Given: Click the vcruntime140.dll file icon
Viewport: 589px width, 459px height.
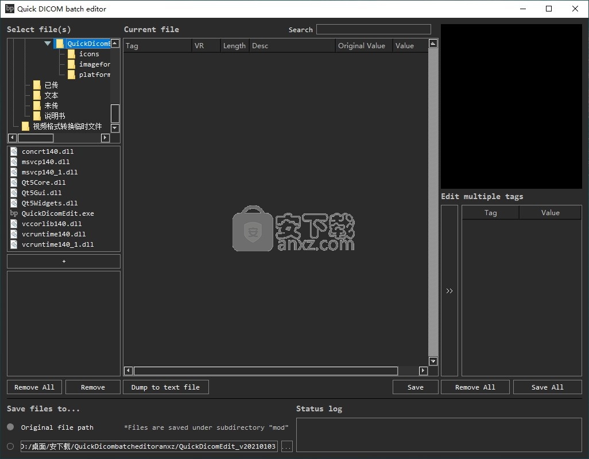Looking at the screenshot, I should coord(14,234).
